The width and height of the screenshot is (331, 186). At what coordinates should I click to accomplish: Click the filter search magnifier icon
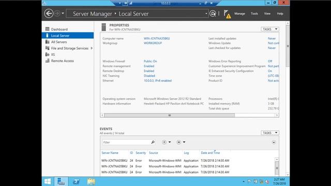click(x=153, y=142)
